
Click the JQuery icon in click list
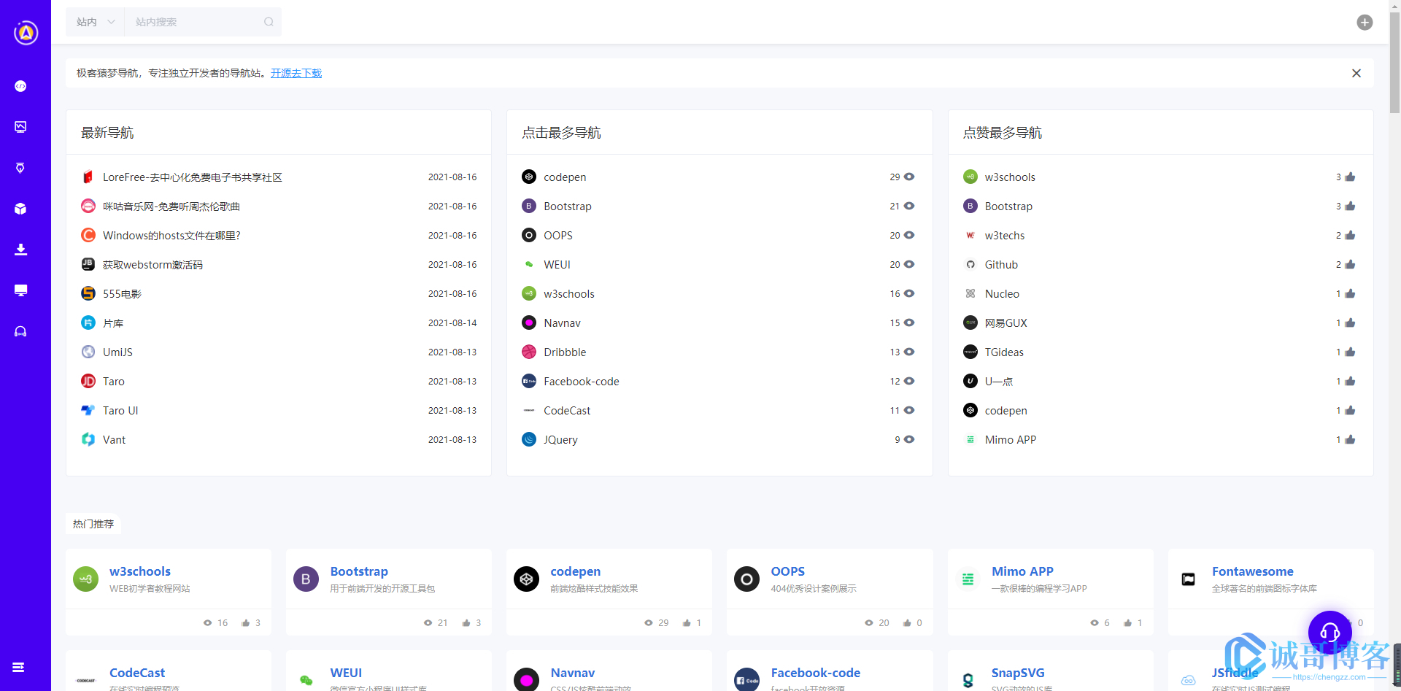point(529,439)
